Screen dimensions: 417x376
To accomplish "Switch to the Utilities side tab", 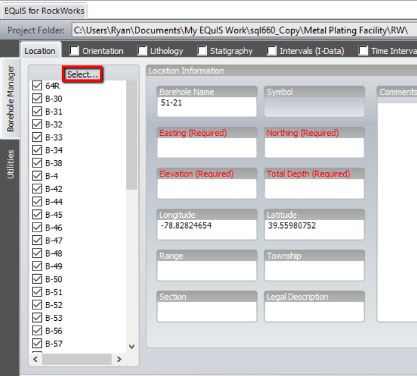I will pos(10,164).
